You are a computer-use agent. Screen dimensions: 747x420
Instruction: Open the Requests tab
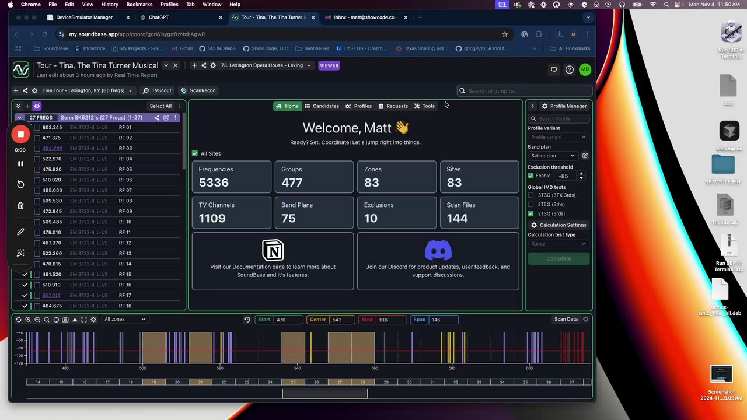pos(393,106)
